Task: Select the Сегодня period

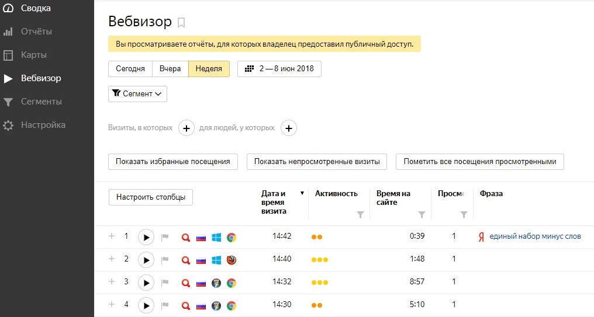Action: tap(130, 69)
